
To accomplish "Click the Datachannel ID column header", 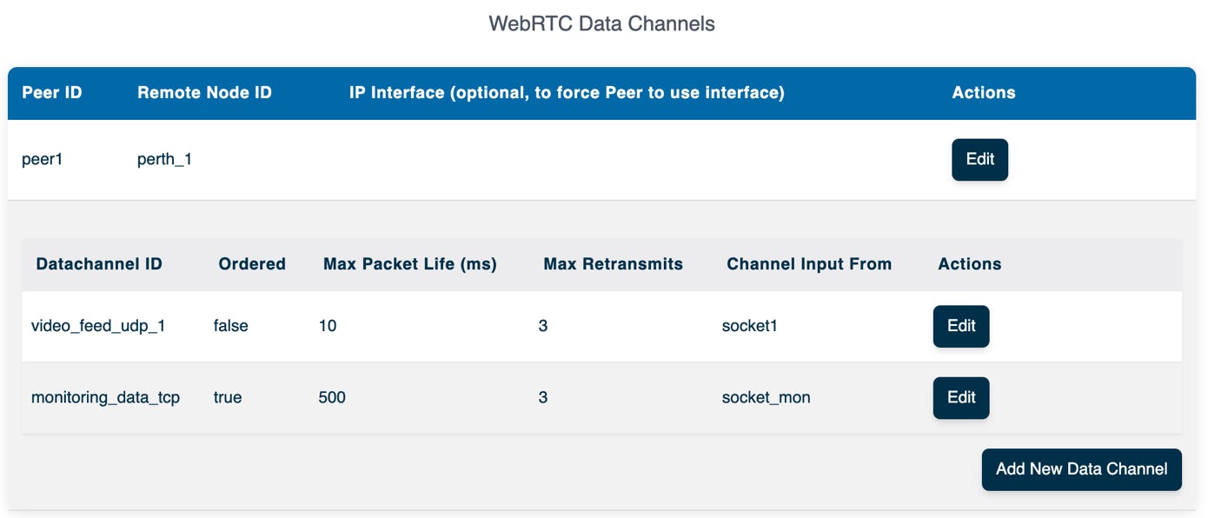I will pyautogui.click(x=99, y=264).
